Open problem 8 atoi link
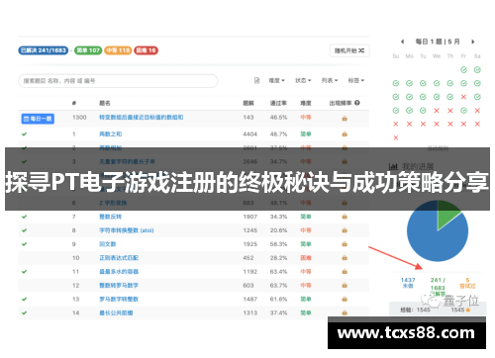Image resolution: width=495 pixels, height=358 pixels. pos(127,230)
